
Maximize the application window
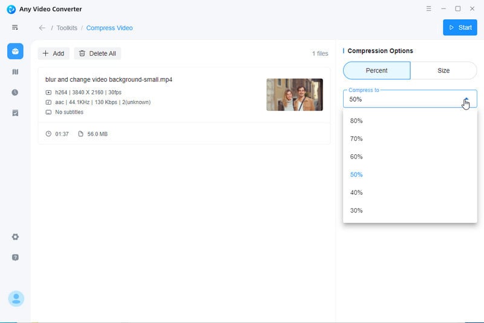(458, 8)
